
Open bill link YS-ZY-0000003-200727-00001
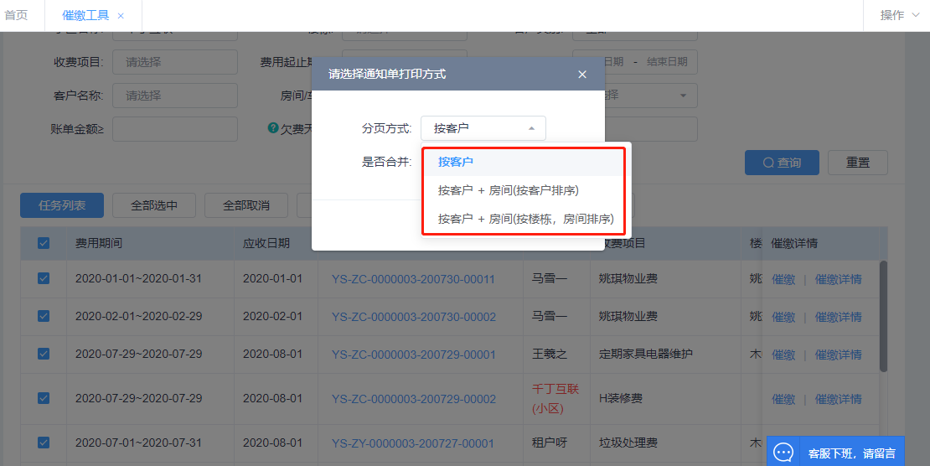413,443
